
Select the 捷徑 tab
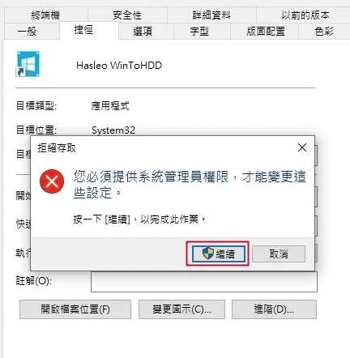83,30
